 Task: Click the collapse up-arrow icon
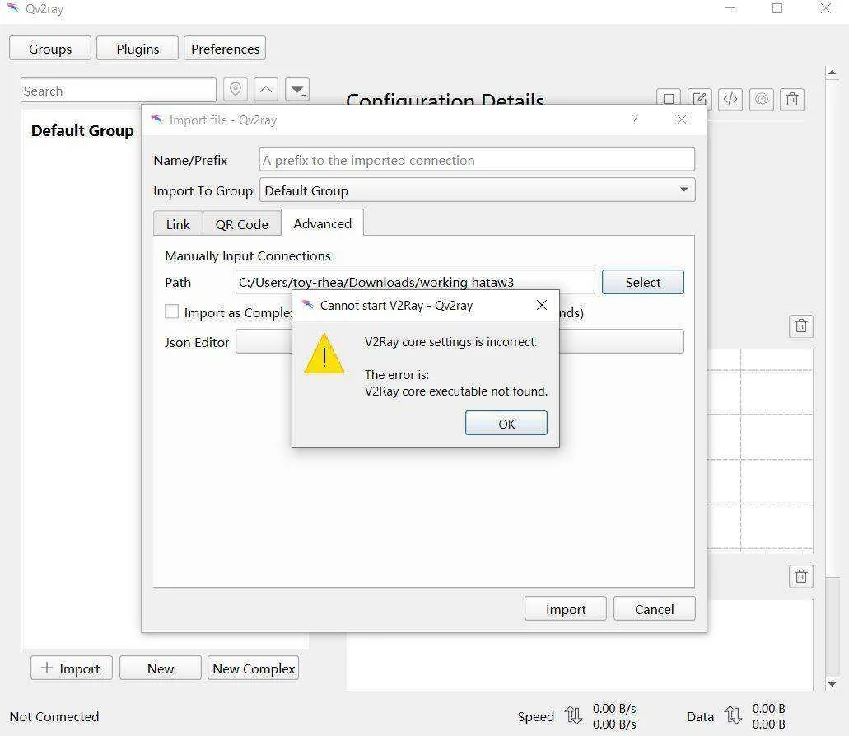266,89
